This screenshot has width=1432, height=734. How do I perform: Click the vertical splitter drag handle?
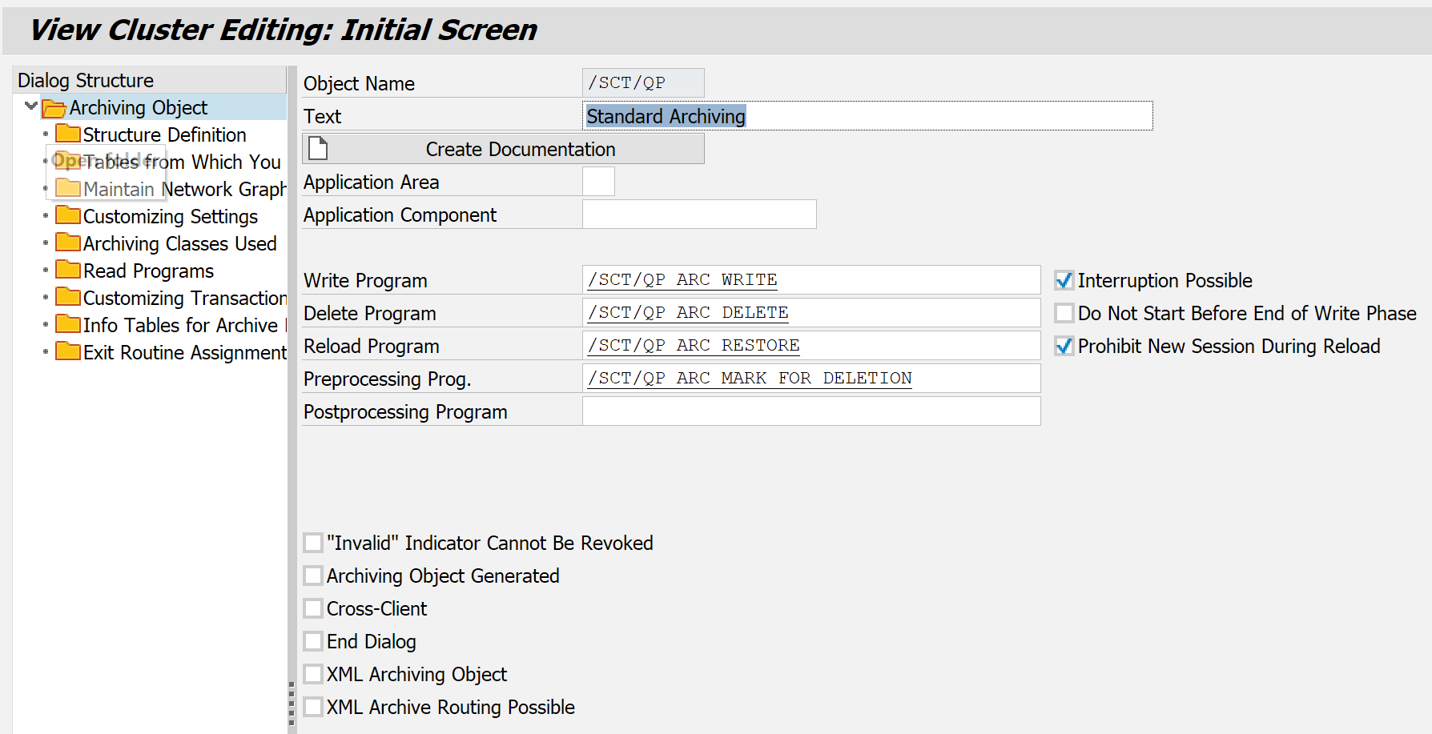click(292, 704)
